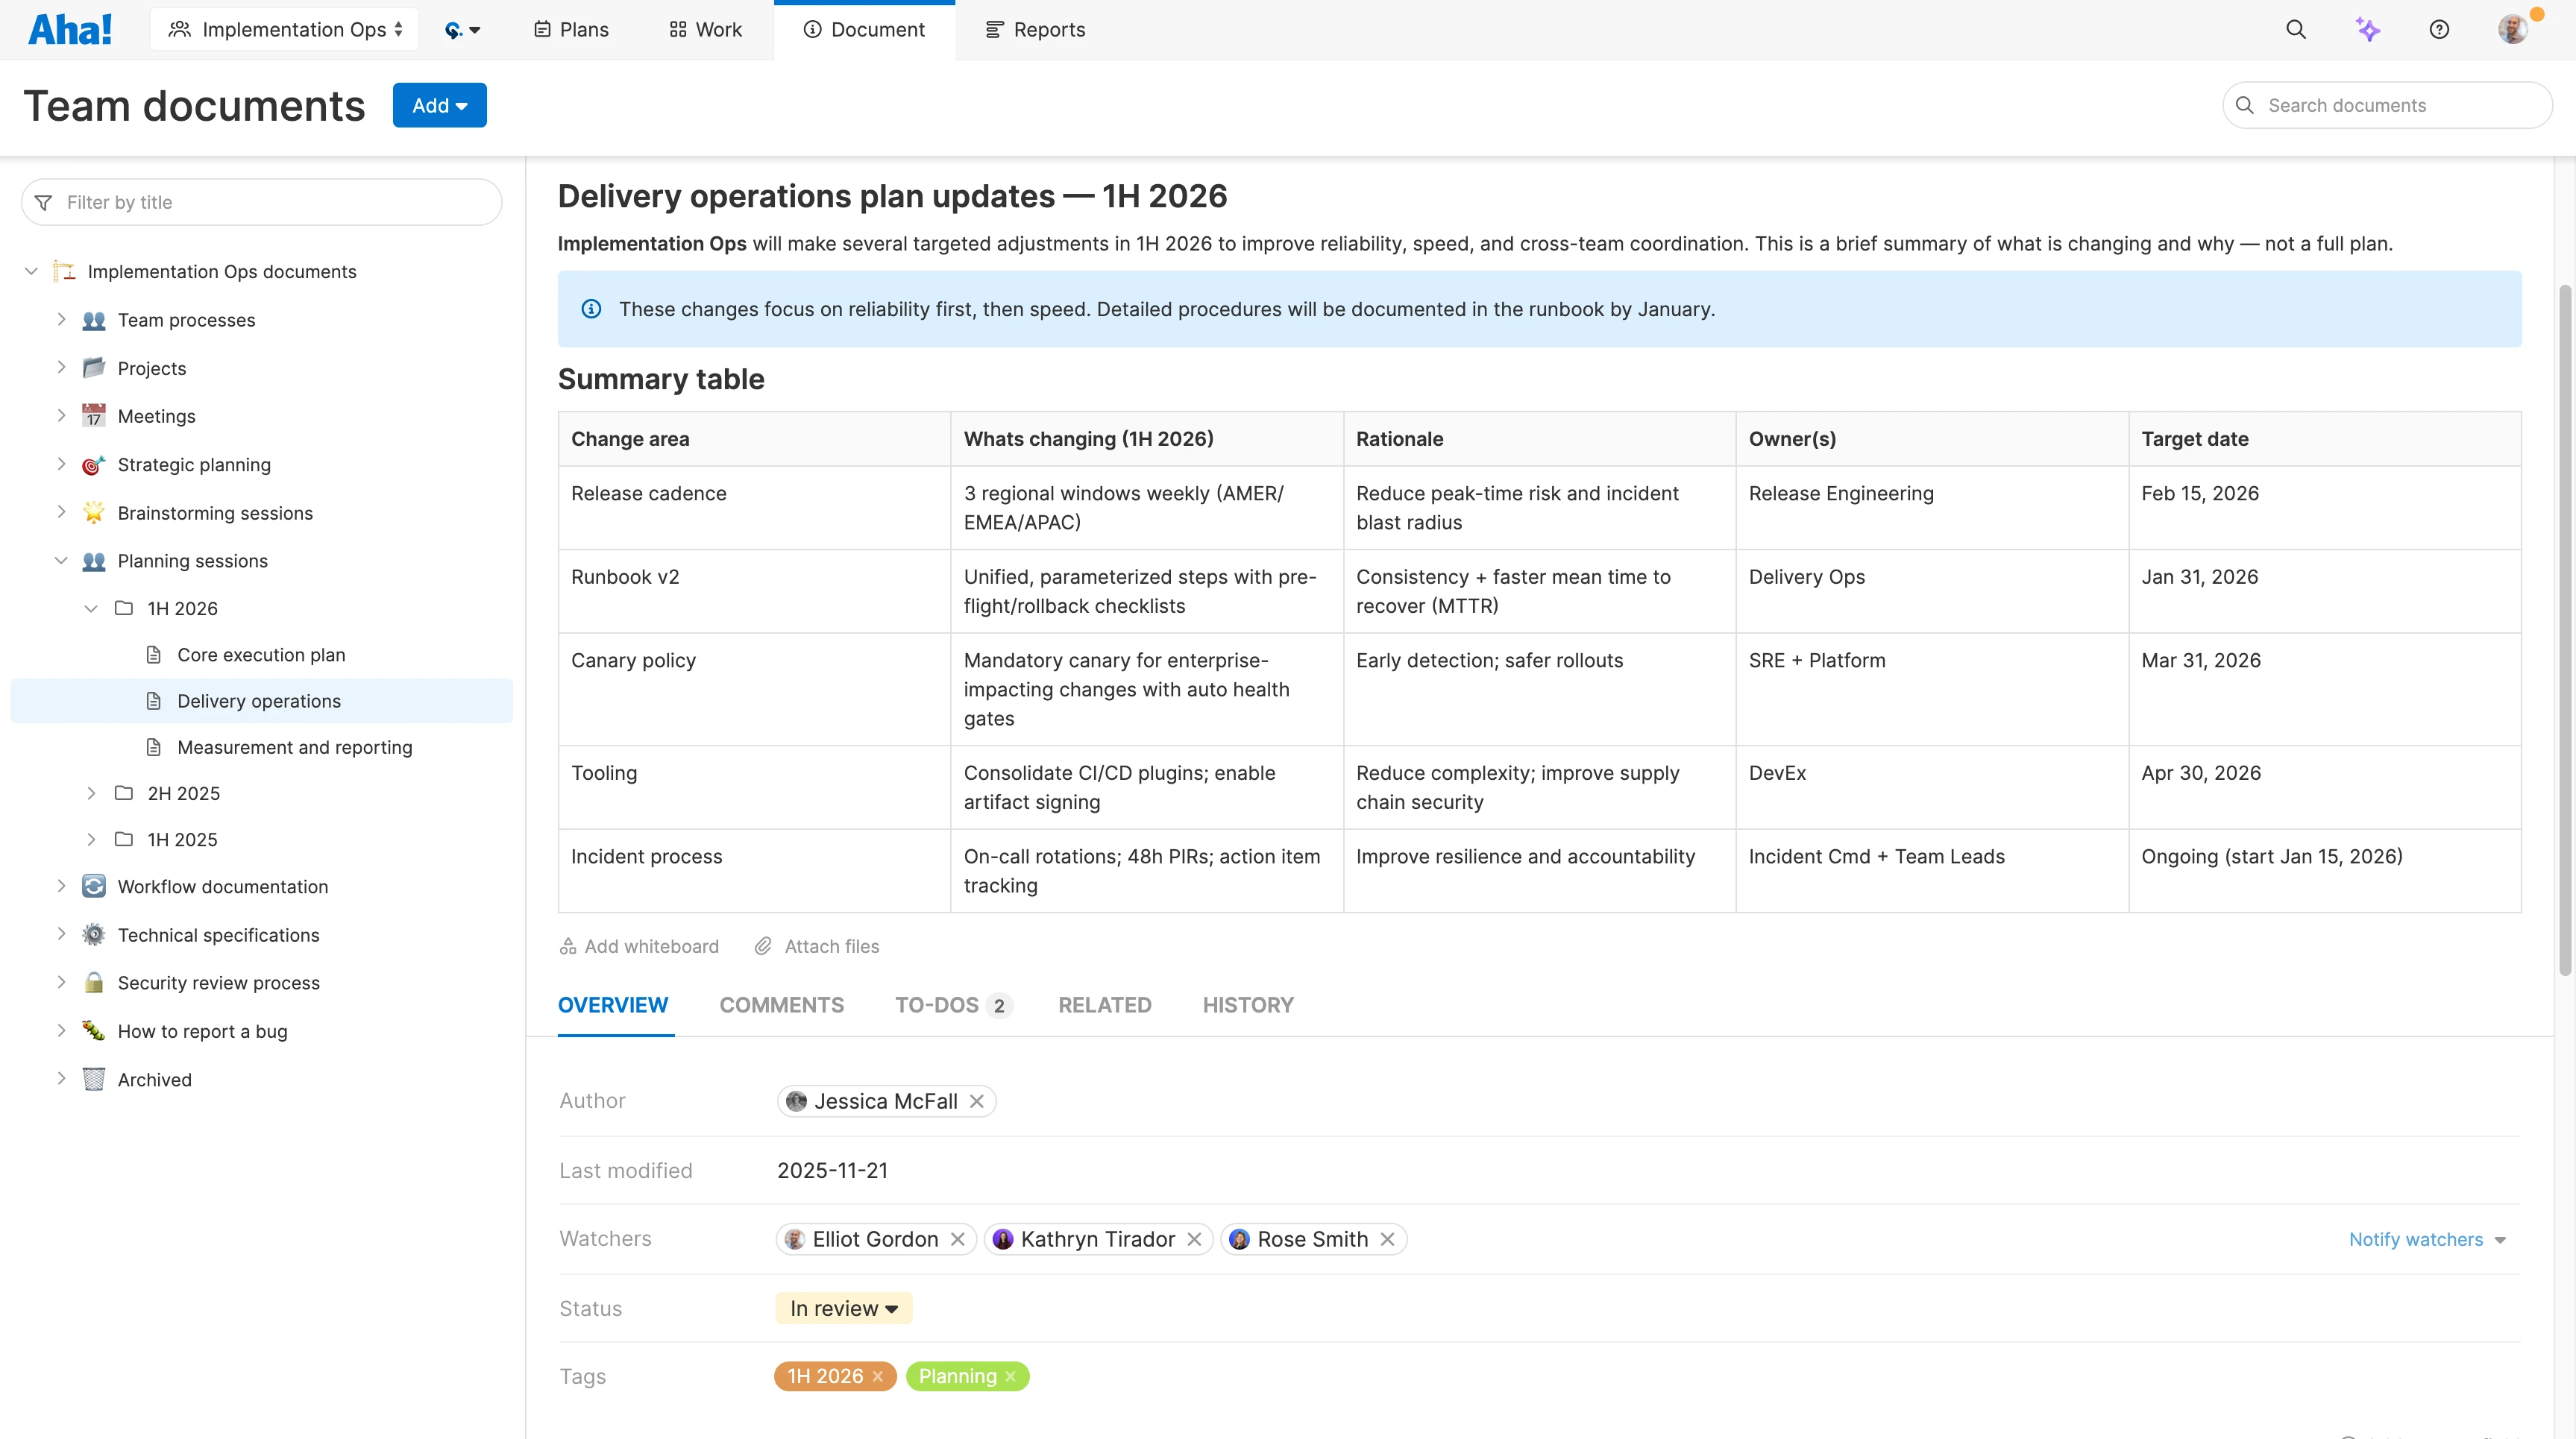This screenshot has width=2576, height=1439.
Task: Open the Aha! AI assistant sparkle icon
Action: [2368, 29]
